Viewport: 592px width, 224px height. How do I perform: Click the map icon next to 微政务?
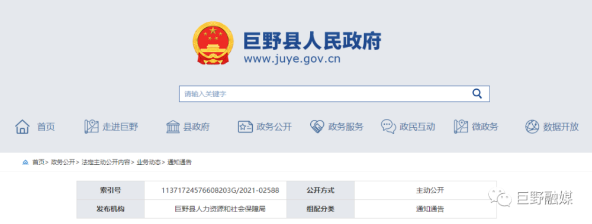[461, 126]
